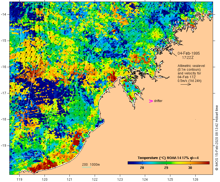
Task: Click the colorbar tick label '30'
Action: (190, 168)
